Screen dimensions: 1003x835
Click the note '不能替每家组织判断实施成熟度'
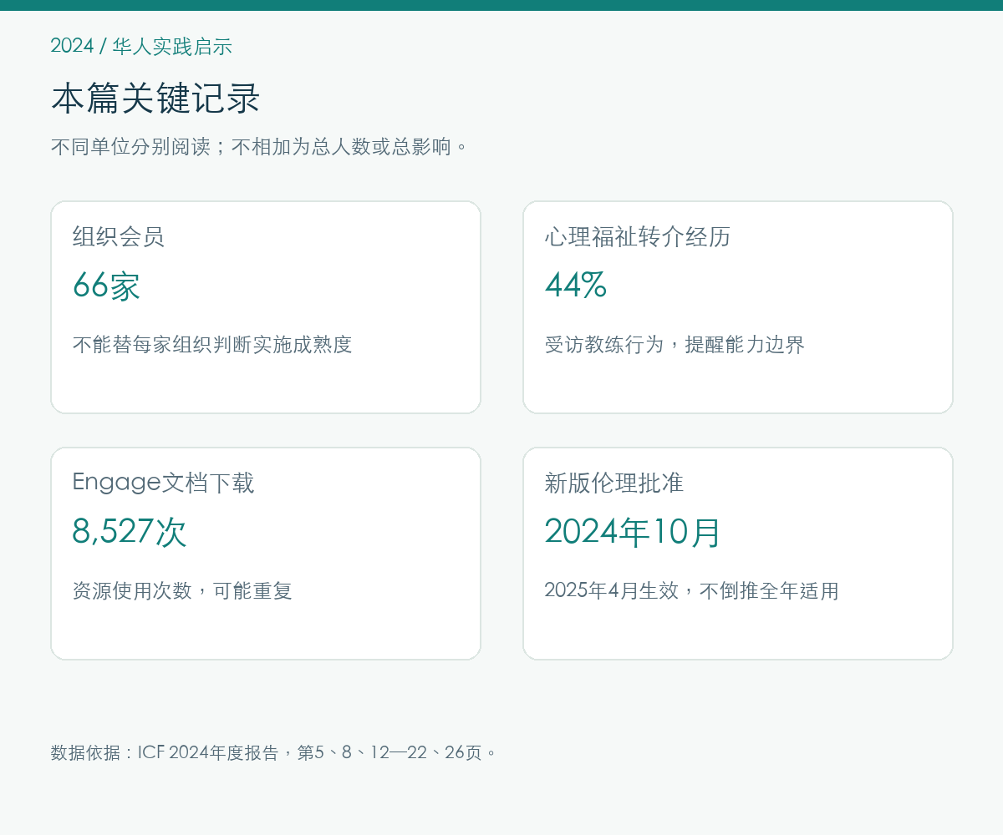pyautogui.click(x=212, y=345)
